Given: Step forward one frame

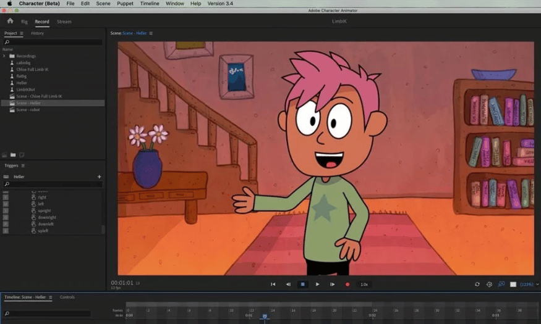Looking at the screenshot, I should point(332,285).
